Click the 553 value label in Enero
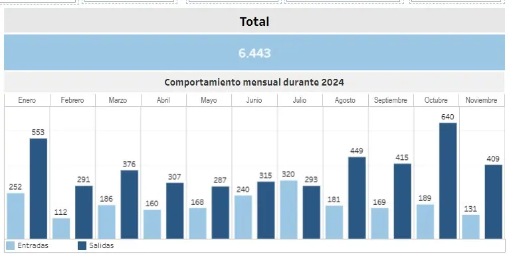Screen dimensions: 509x254 38,132
